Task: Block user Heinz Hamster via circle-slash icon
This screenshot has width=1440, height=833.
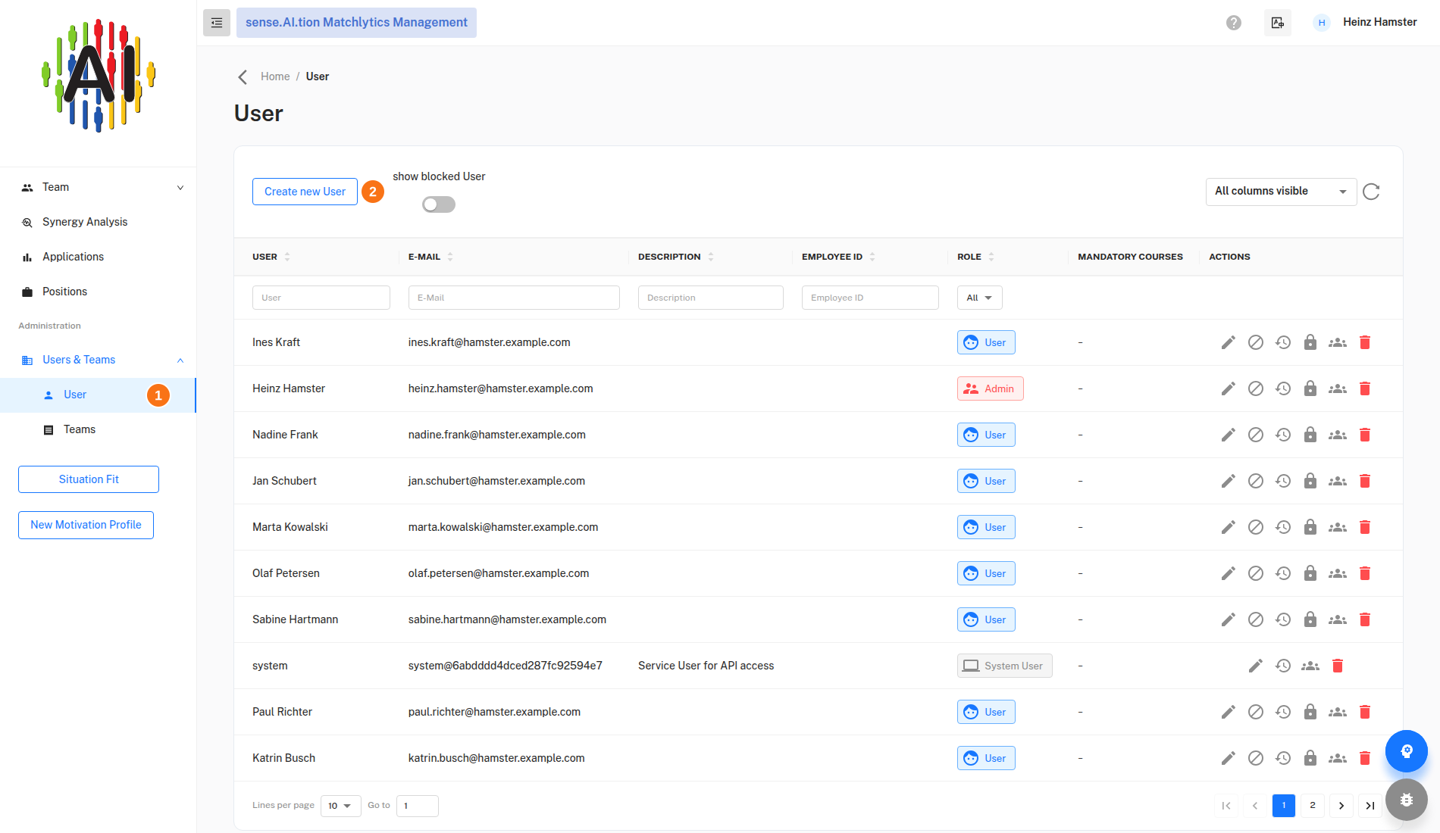Action: click(1256, 388)
